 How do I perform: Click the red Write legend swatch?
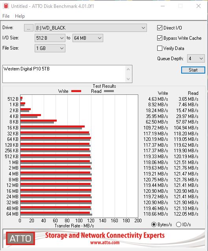pos(76,91)
